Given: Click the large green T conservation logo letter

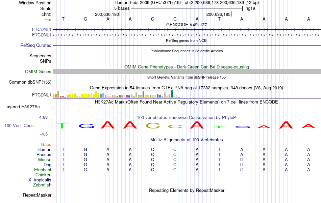Looking at the screenshot, I should [62, 125].
